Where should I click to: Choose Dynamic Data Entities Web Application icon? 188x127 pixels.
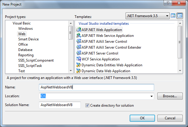pos(79,65)
